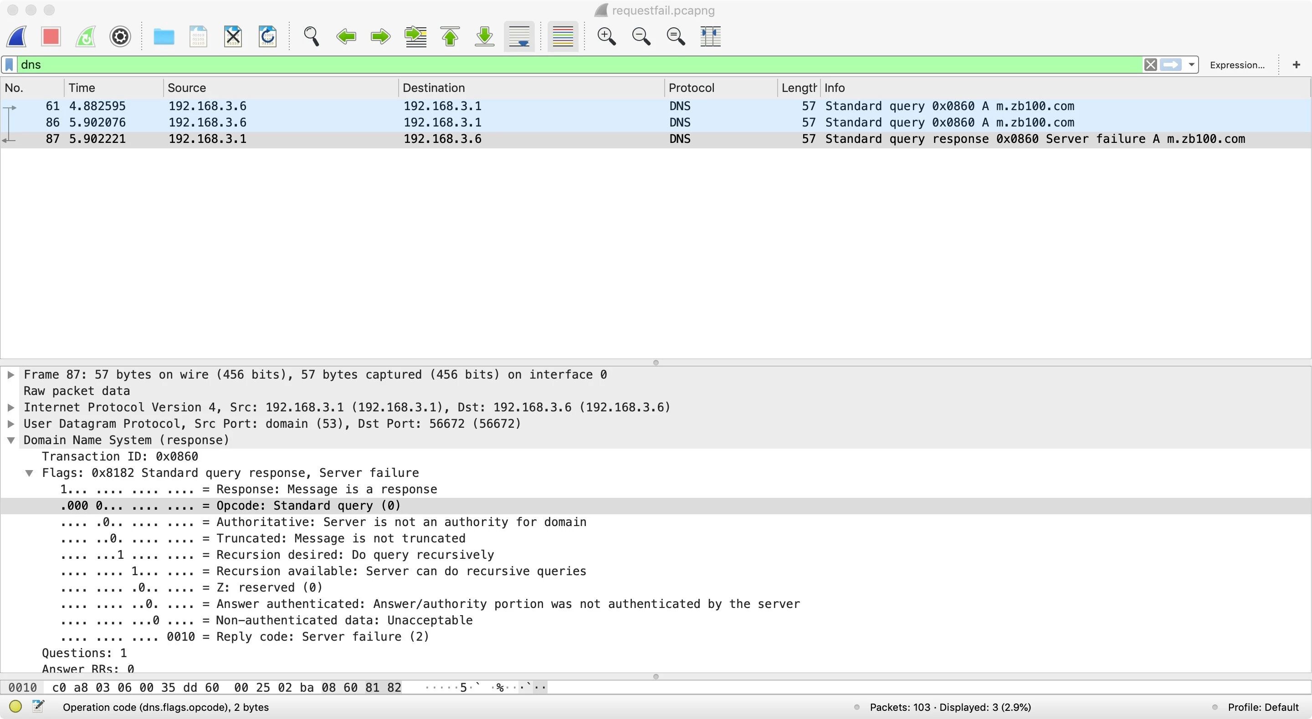Clear the dns display filter
1312x719 pixels.
click(x=1150, y=65)
